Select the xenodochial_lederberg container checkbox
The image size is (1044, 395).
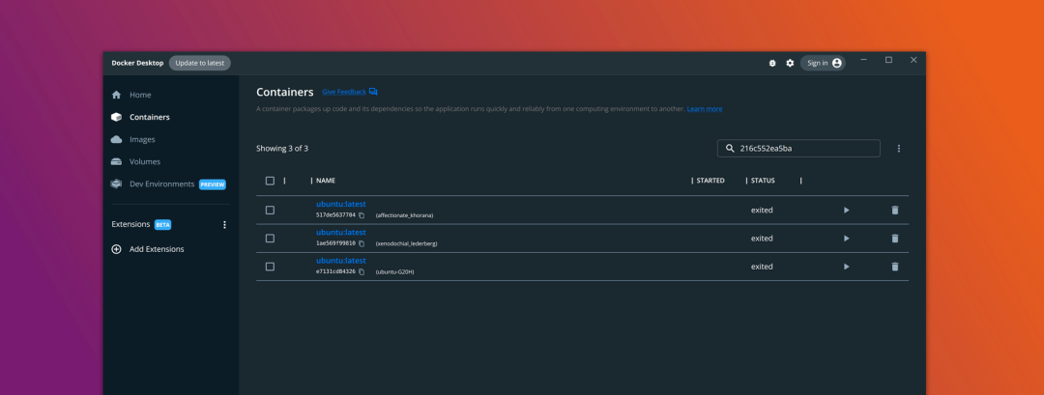(x=270, y=239)
